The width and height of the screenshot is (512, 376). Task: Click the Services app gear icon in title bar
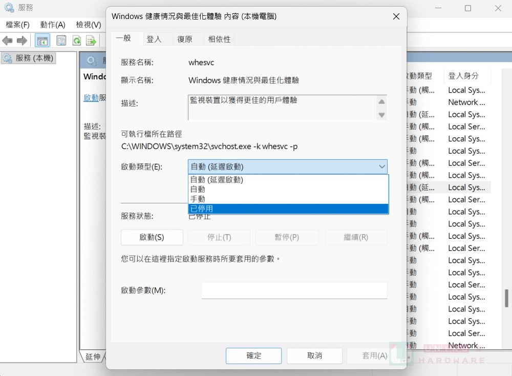(x=9, y=8)
